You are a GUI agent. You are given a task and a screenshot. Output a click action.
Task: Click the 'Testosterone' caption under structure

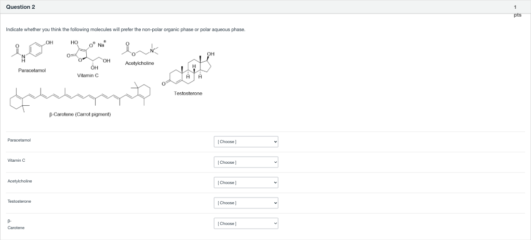[x=188, y=93]
